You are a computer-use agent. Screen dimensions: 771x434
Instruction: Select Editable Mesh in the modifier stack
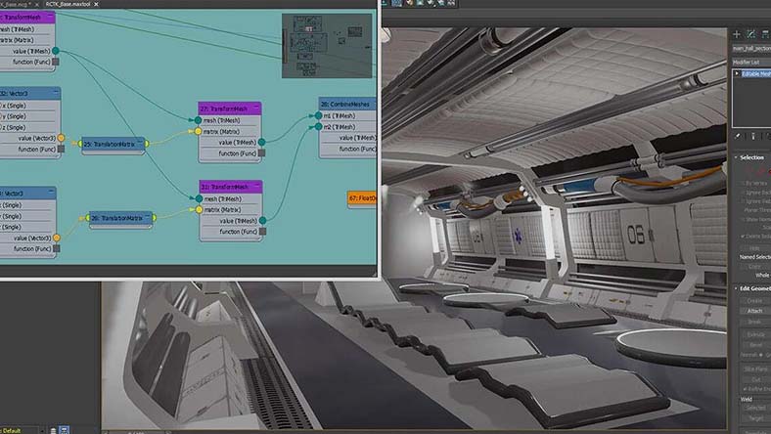753,74
